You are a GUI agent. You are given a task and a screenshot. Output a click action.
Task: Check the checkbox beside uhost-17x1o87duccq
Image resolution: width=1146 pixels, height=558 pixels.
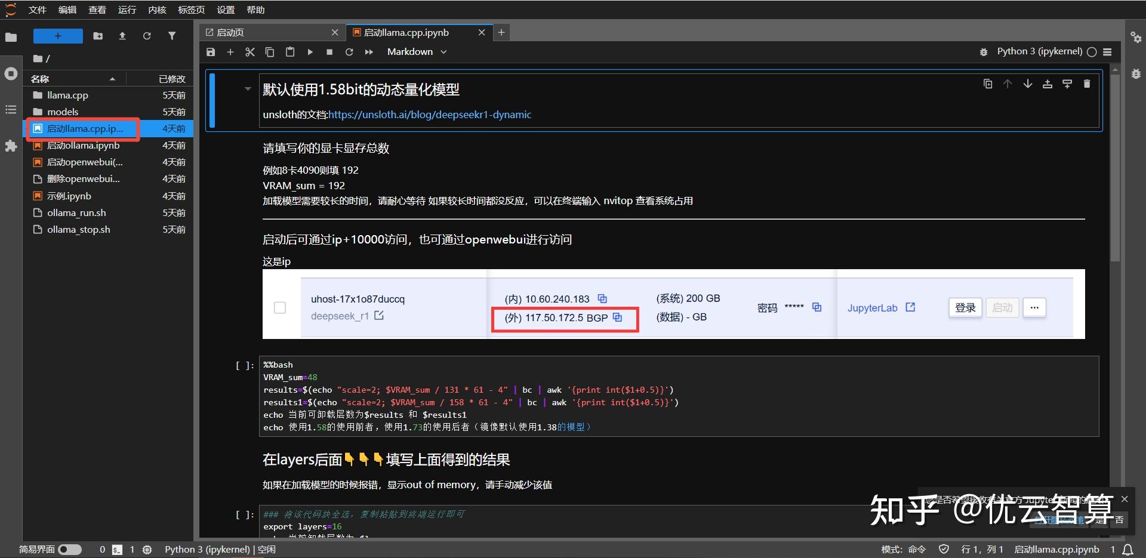click(x=279, y=307)
